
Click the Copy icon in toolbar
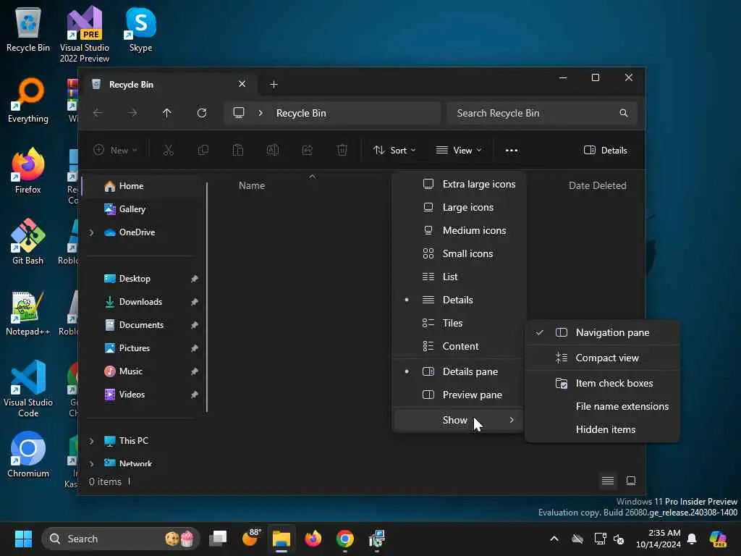pyautogui.click(x=203, y=151)
